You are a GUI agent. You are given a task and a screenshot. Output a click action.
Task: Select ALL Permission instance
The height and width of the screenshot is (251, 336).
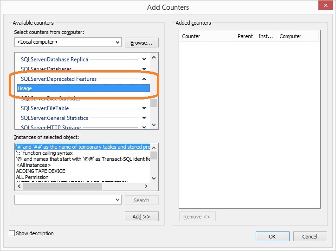coord(32,177)
